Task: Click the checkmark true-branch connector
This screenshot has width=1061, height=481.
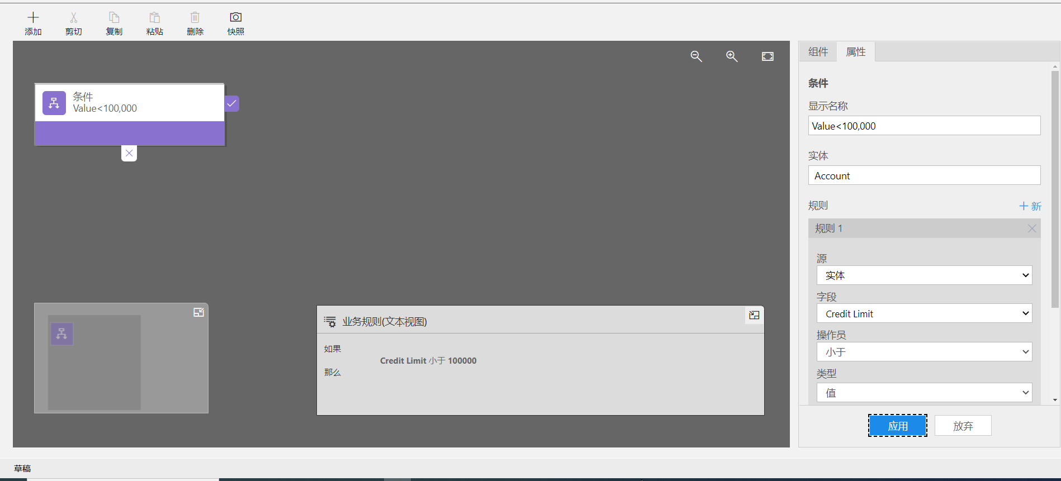Action: 231,103
